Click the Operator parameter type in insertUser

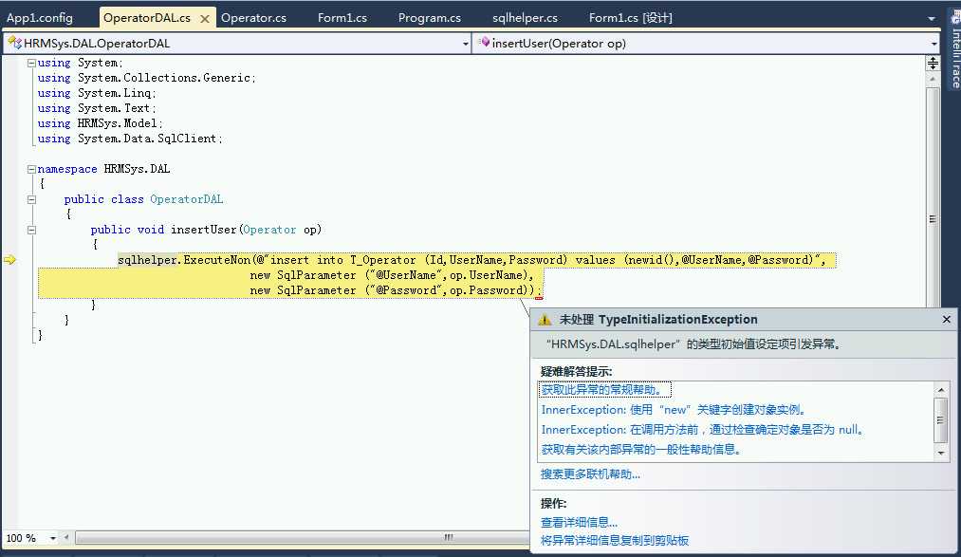click(x=269, y=230)
